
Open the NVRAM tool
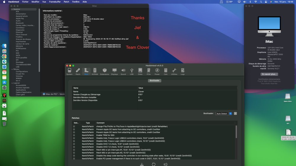(95, 72)
